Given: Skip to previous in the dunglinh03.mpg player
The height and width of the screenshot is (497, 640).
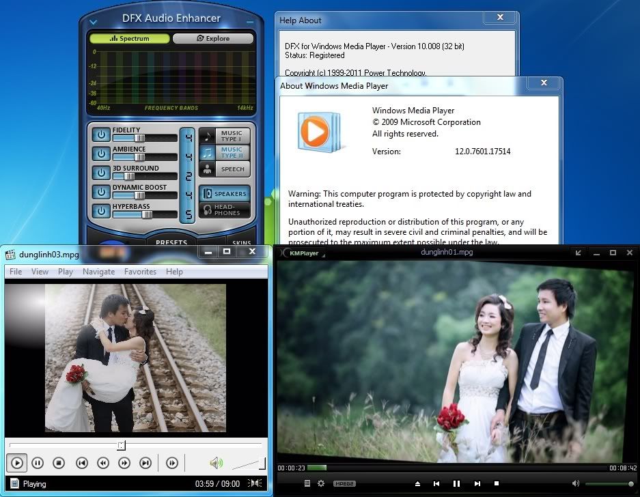Looking at the screenshot, I should (x=82, y=463).
